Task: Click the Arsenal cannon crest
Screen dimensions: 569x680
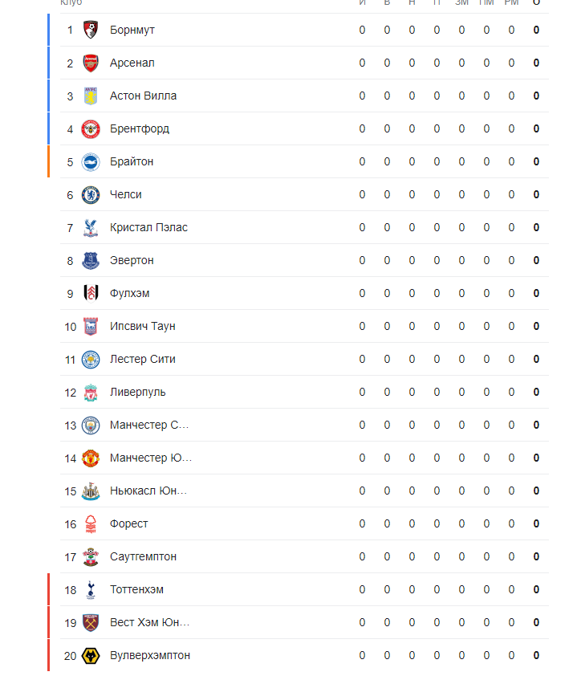Action: click(x=91, y=63)
